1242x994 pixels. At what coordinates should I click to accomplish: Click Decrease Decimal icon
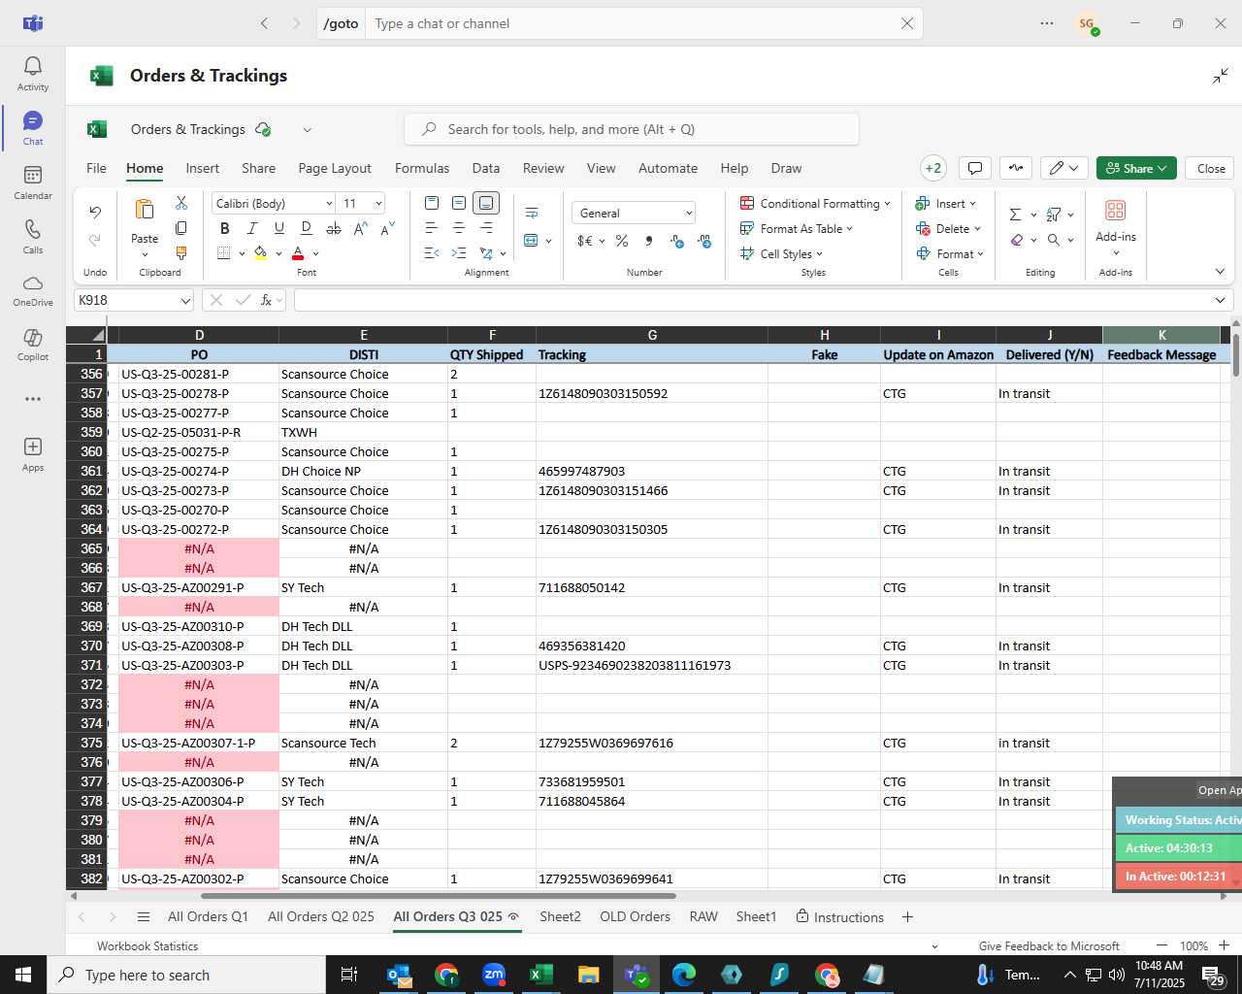tap(704, 241)
